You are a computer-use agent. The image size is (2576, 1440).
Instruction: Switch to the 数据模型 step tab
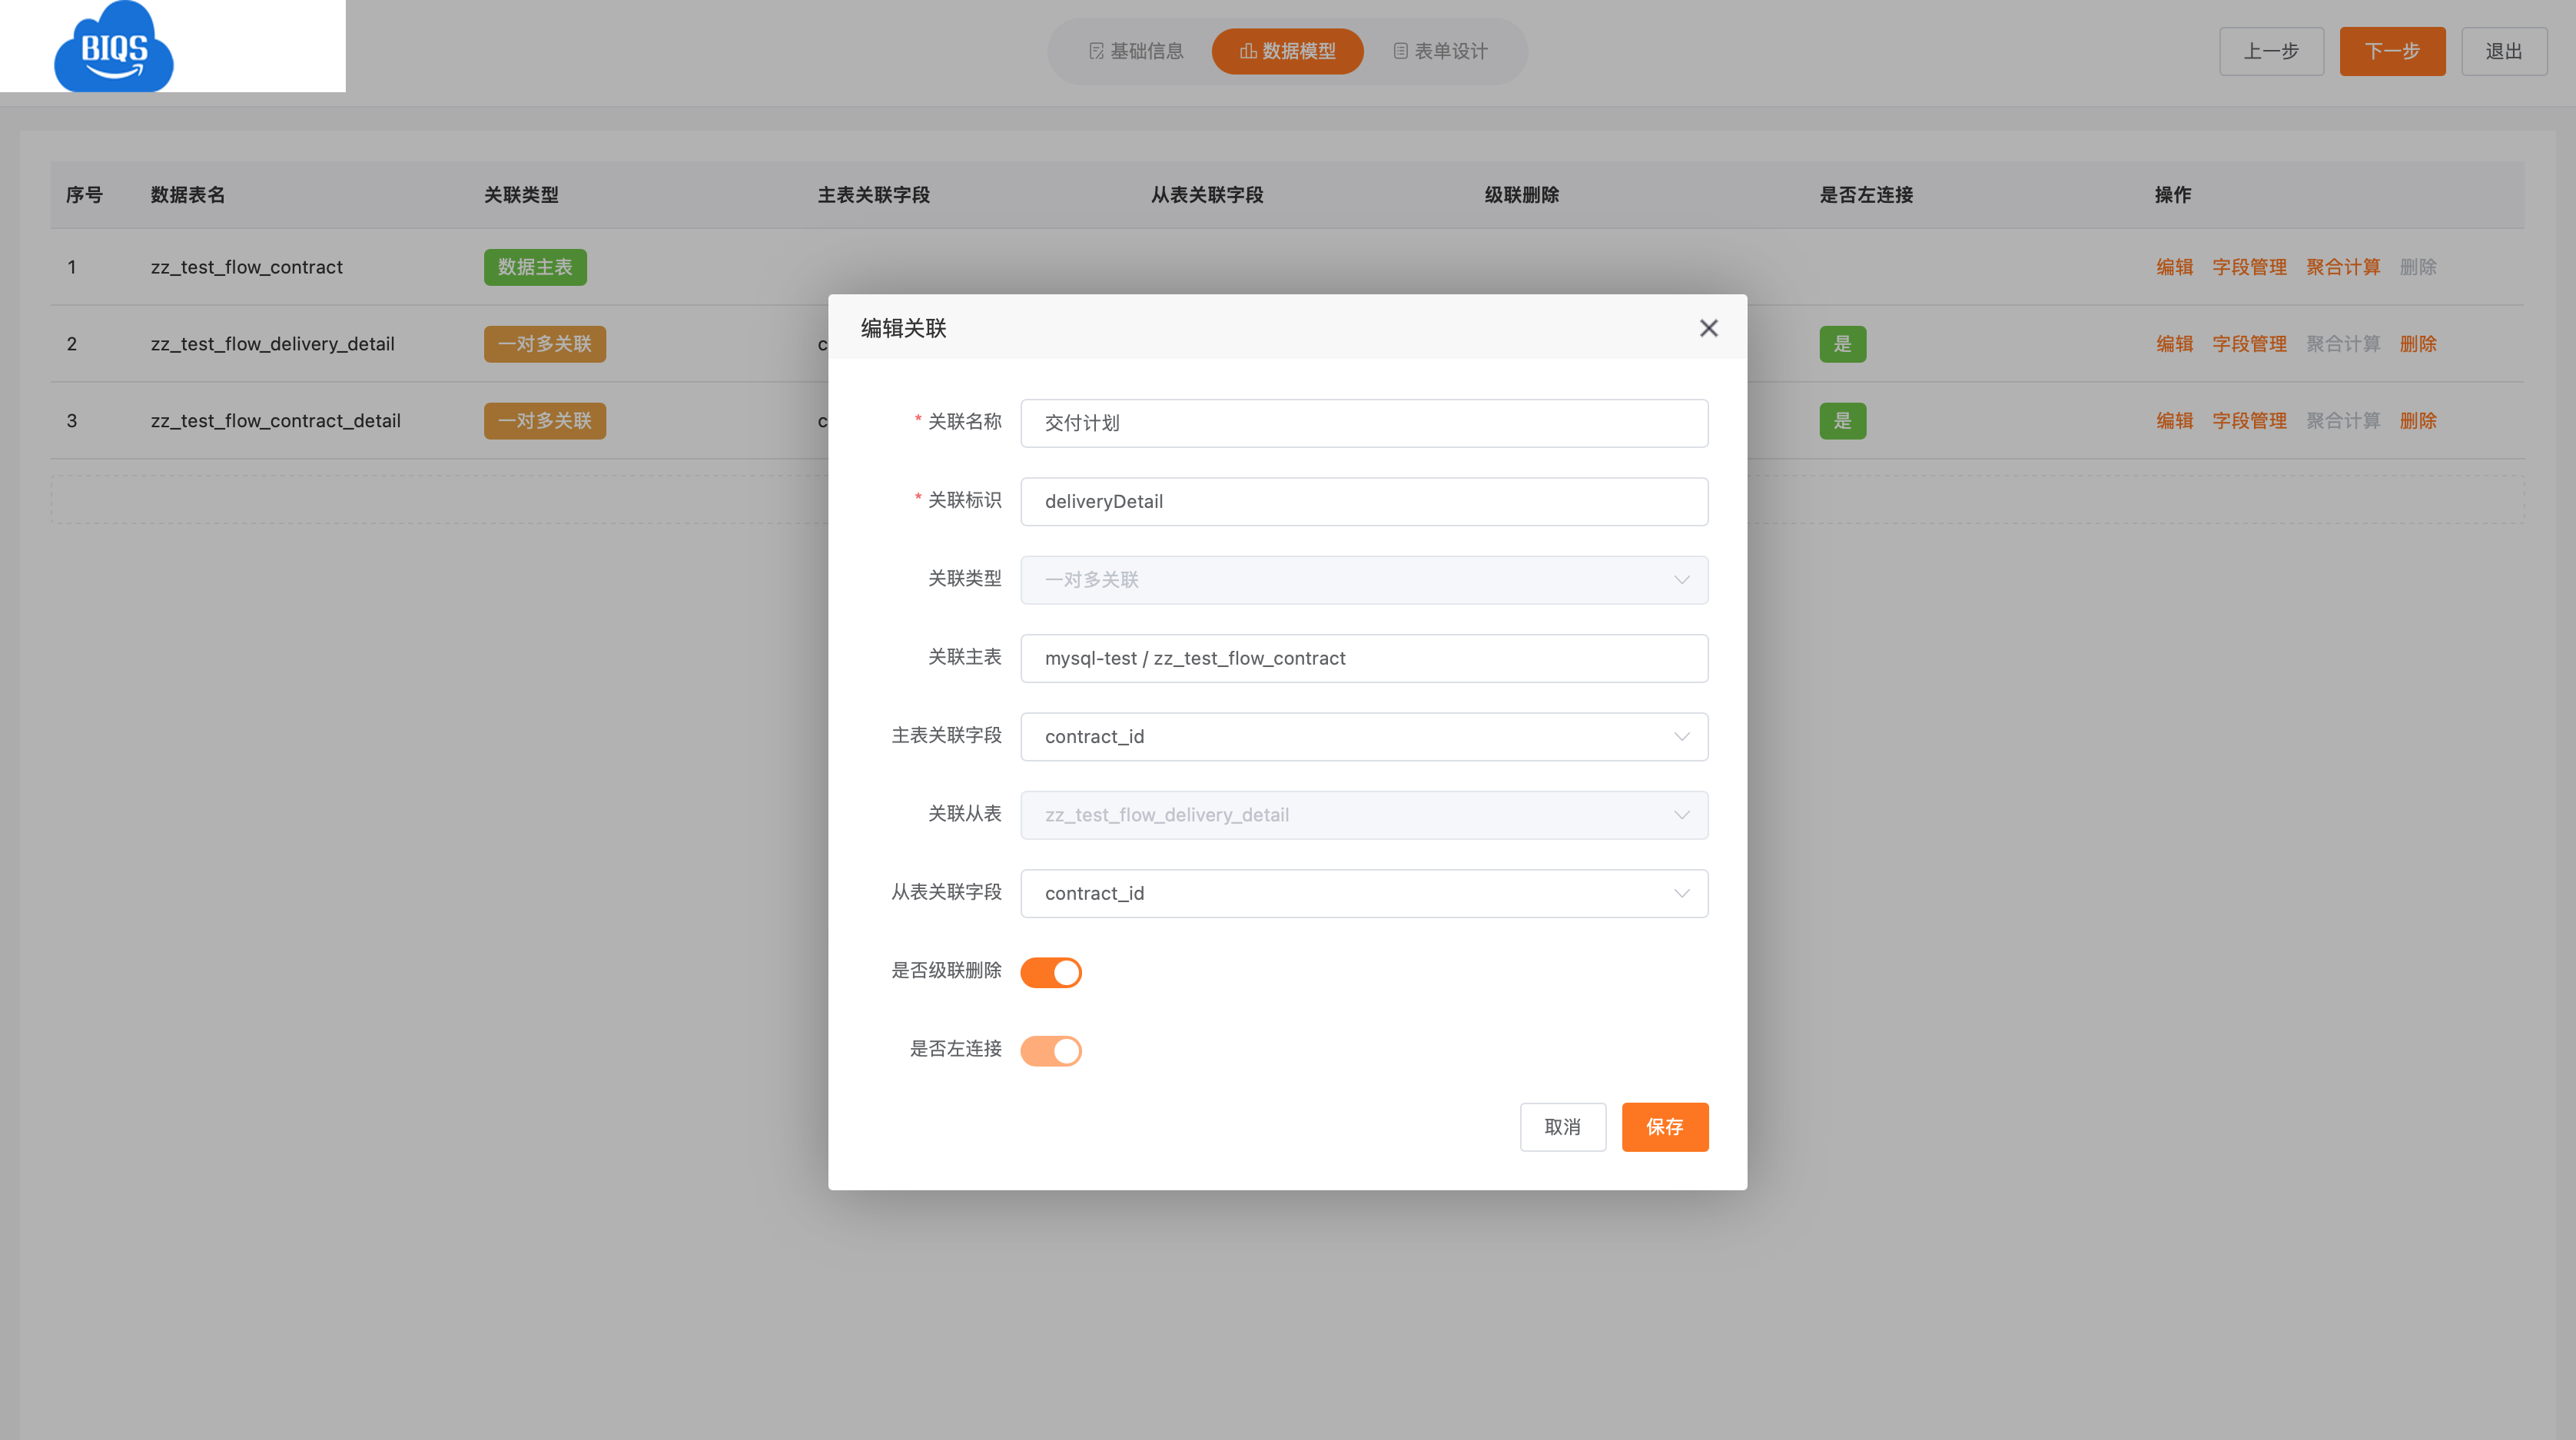coord(1287,51)
